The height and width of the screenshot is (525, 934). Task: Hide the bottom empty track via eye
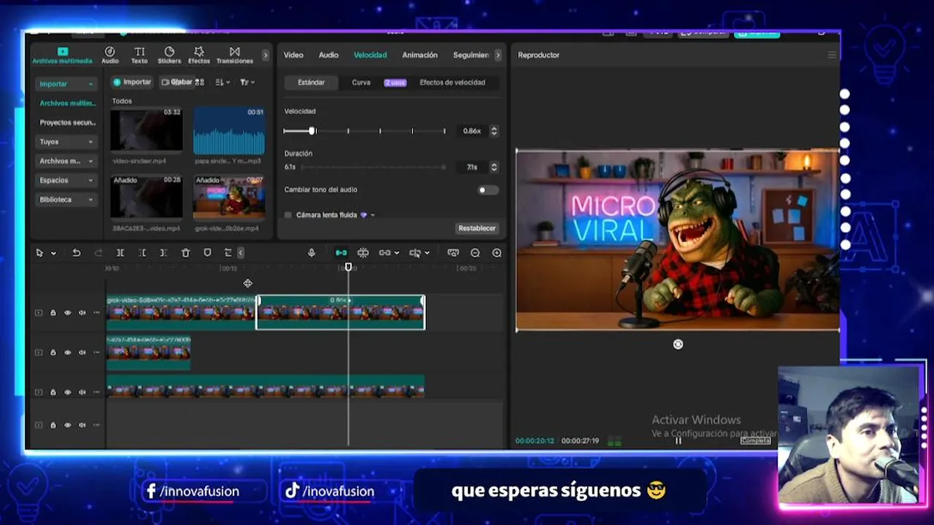[68, 425]
